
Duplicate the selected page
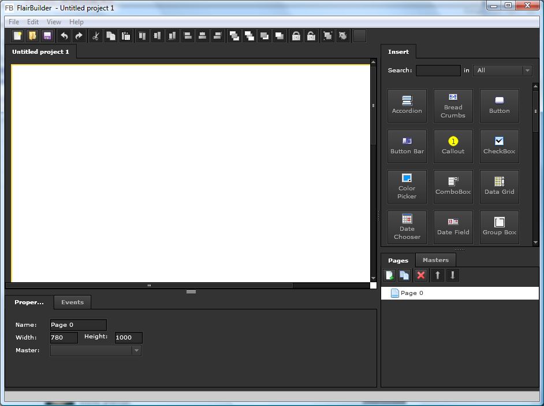coord(404,275)
